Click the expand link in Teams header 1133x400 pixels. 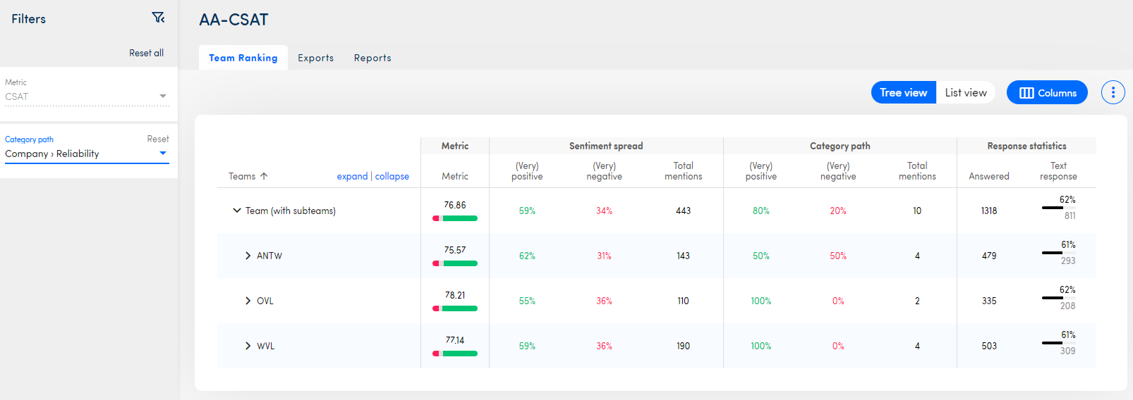pos(352,176)
